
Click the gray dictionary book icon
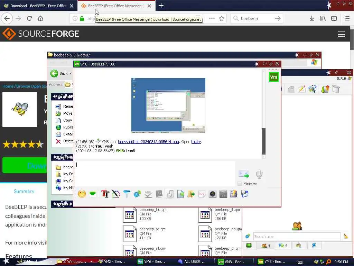159,194
